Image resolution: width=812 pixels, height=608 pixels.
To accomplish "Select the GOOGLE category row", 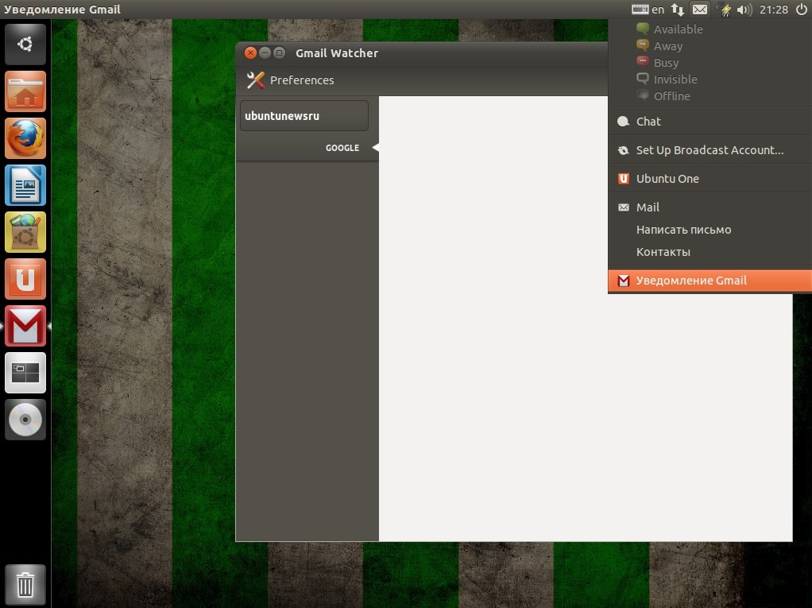I will [x=307, y=148].
